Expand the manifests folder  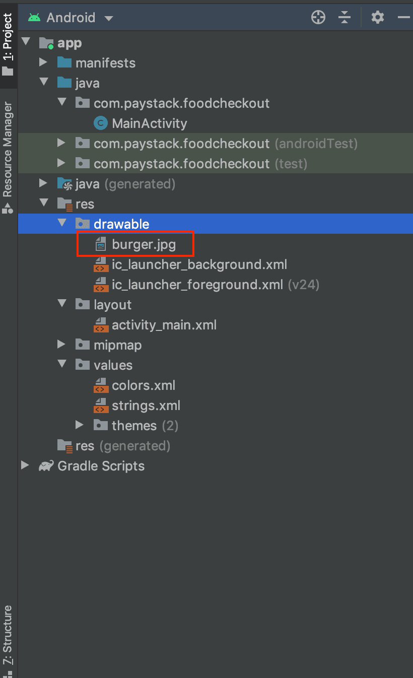coord(43,63)
